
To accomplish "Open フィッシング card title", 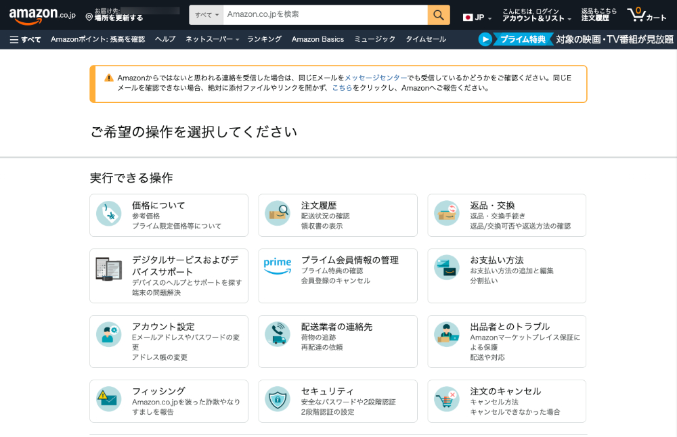I will pos(158,391).
